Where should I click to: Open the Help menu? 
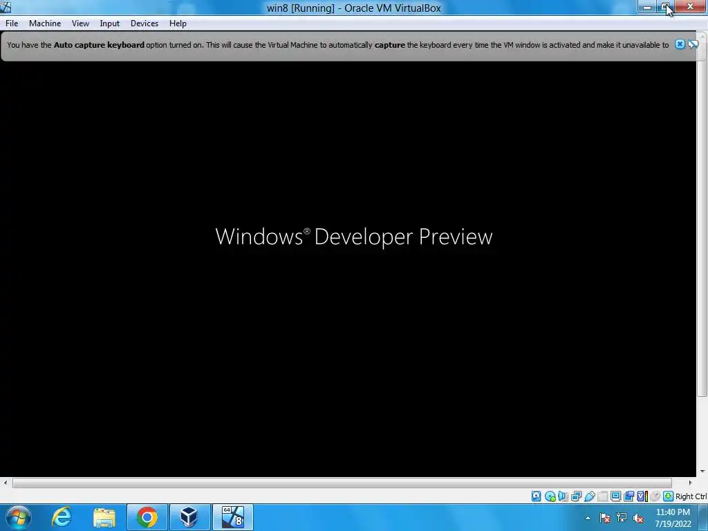click(178, 24)
